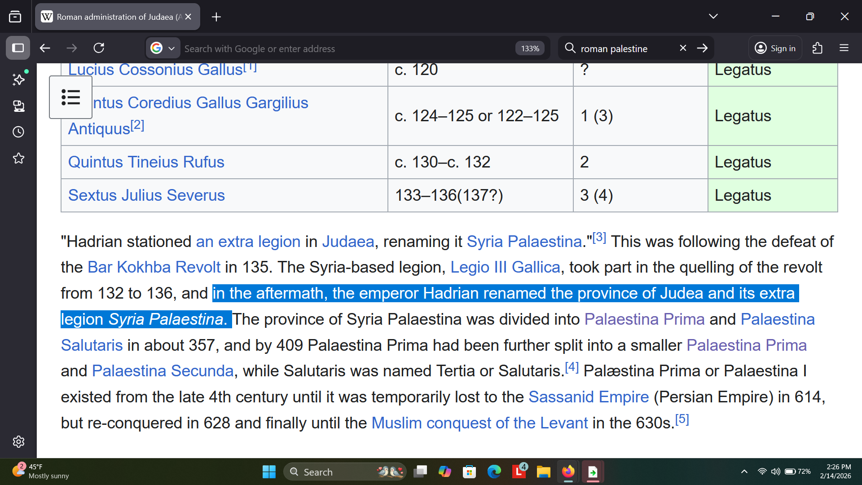Image resolution: width=862 pixels, height=485 pixels.
Task: Click the Bar Kokhba Revolt link
Action: pos(154,267)
